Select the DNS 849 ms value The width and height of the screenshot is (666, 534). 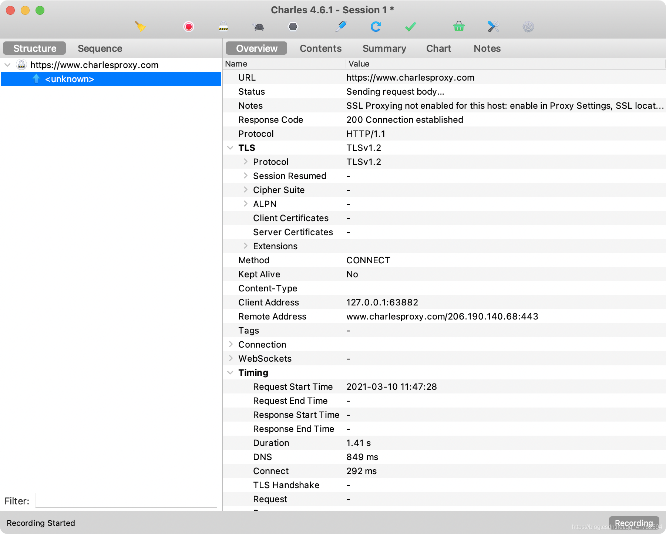tap(362, 457)
